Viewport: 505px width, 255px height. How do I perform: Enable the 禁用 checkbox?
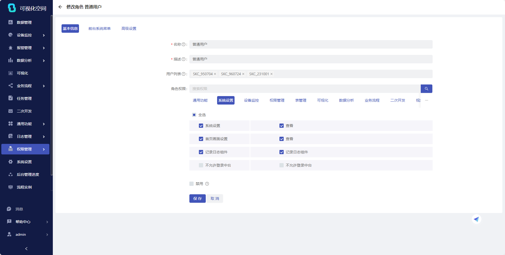(x=191, y=184)
